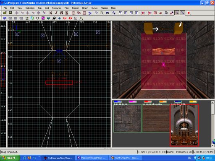Viewport: 215px width, 161px height.
Task: Select the door02 texture thumbnail outlined in red
Action: (184, 125)
